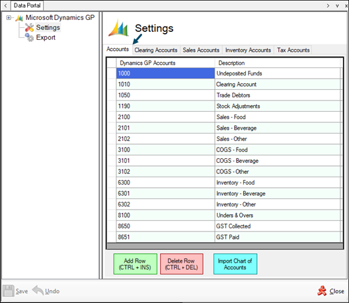Click Import Chart of Accounts button
349x303 pixels.
pyautogui.click(x=235, y=264)
